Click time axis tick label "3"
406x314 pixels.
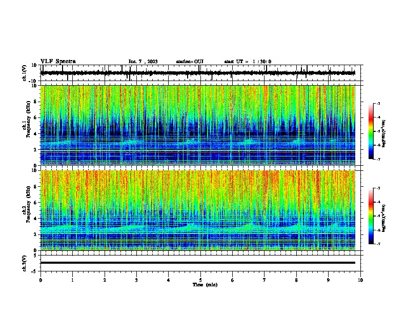pos(136,280)
